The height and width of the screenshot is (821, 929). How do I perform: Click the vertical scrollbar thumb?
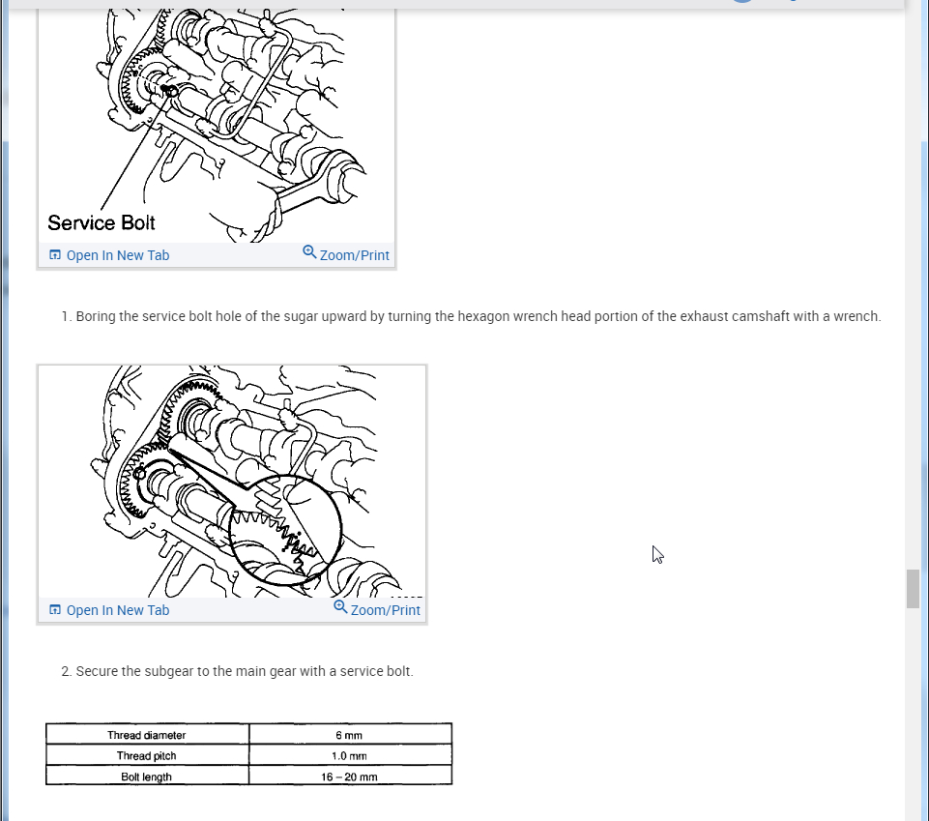913,589
